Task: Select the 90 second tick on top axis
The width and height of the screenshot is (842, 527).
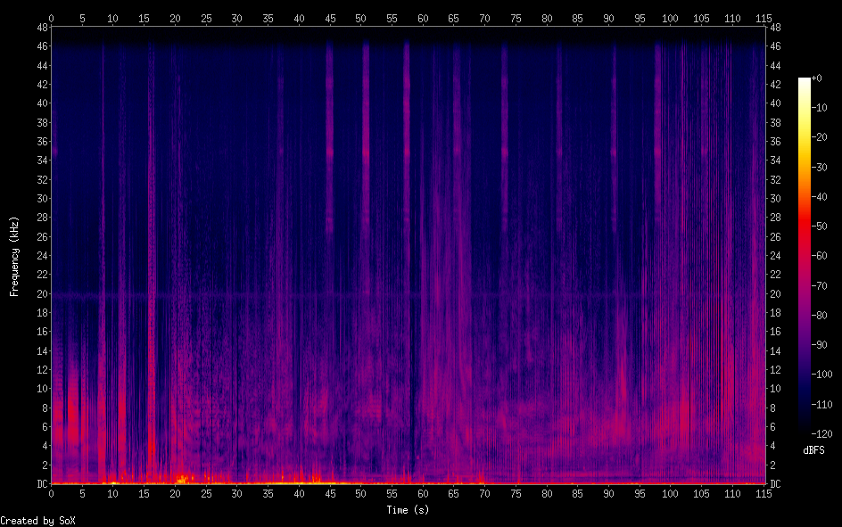Action: coord(608,17)
